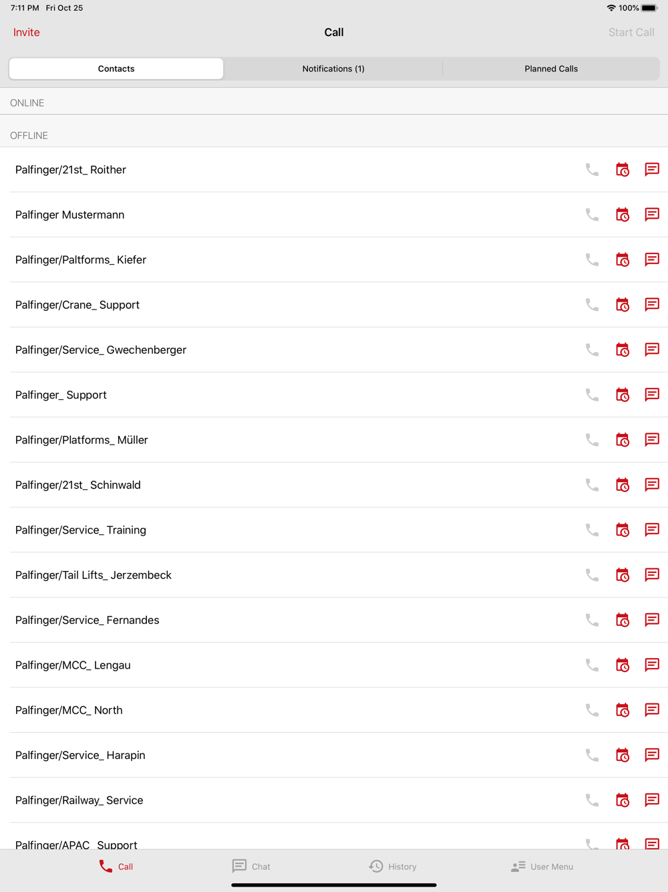Image resolution: width=668 pixels, height=892 pixels.
Task: Schedule a call with Palfinger/Tail Lifts_ Jerzembeck
Action: tap(623, 575)
